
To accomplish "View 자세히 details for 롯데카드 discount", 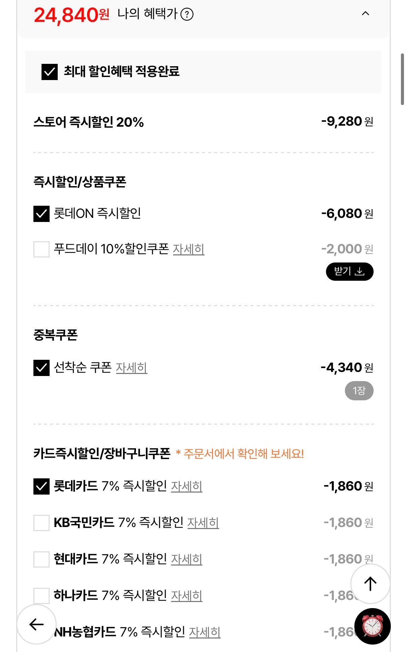I will 187,486.
